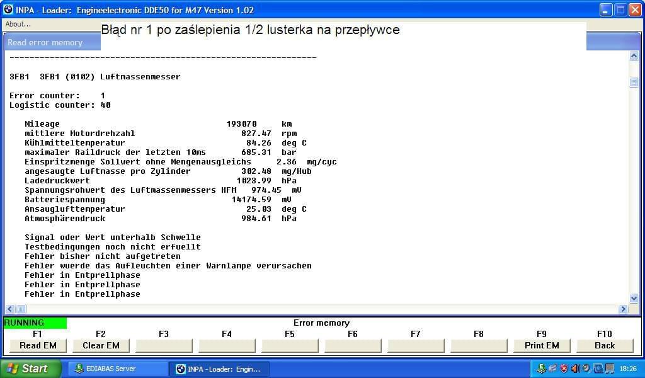The image size is (645, 378).
Task: Click the Clear EM button
Action: [101, 345]
